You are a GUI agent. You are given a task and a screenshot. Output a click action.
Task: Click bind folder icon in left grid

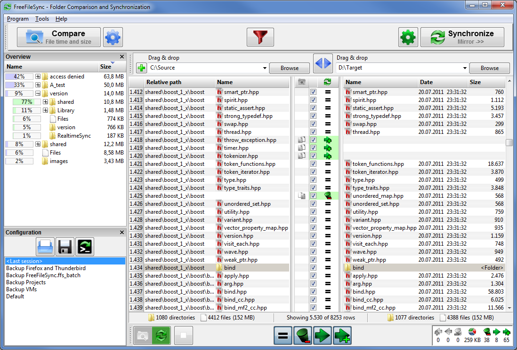click(219, 268)
